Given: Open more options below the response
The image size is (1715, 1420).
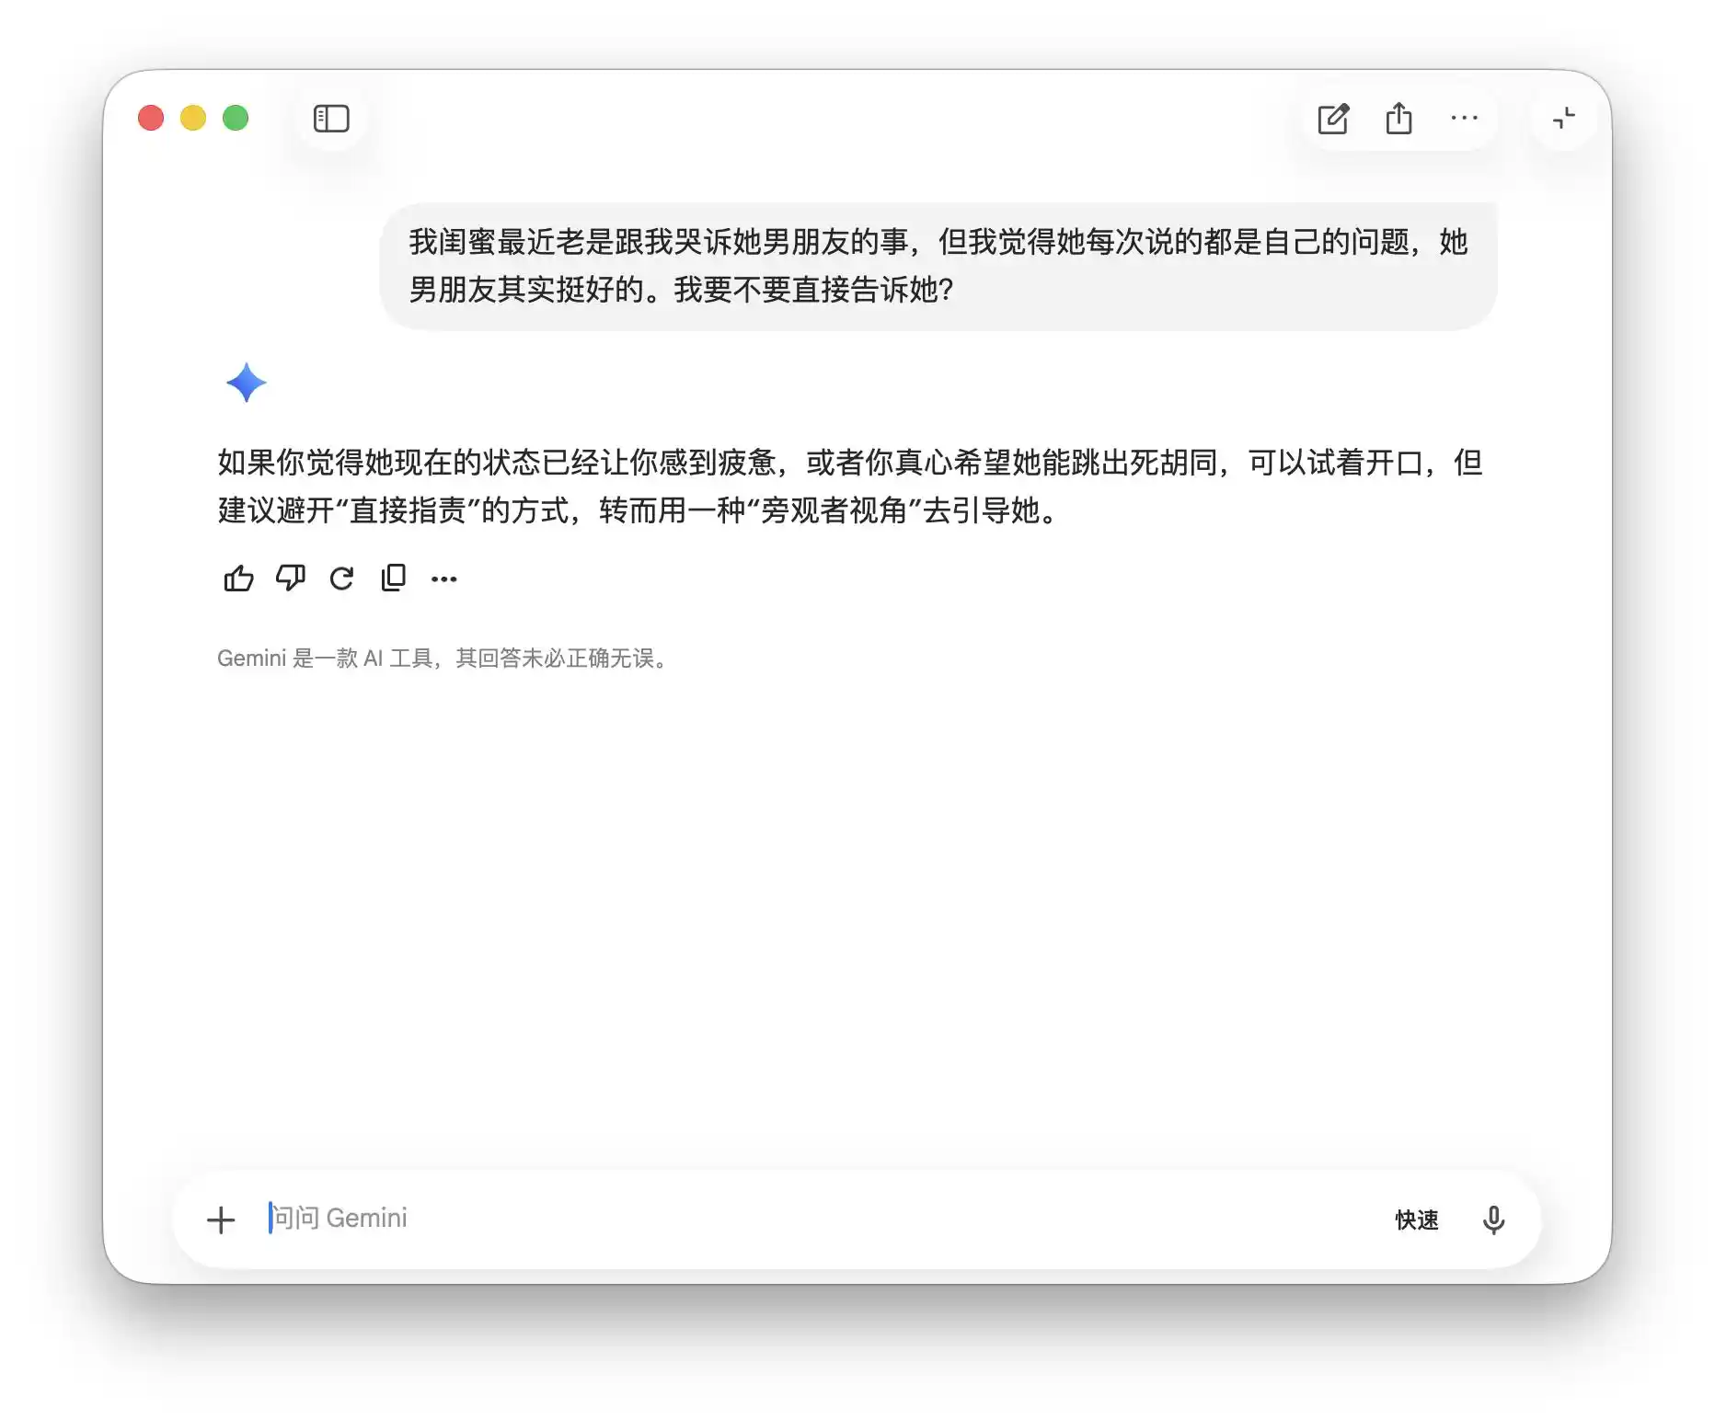Looking at the screenshot, I should [x=444, y=578].
